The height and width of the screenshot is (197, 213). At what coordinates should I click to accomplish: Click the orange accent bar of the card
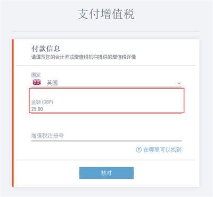point(13,113)
